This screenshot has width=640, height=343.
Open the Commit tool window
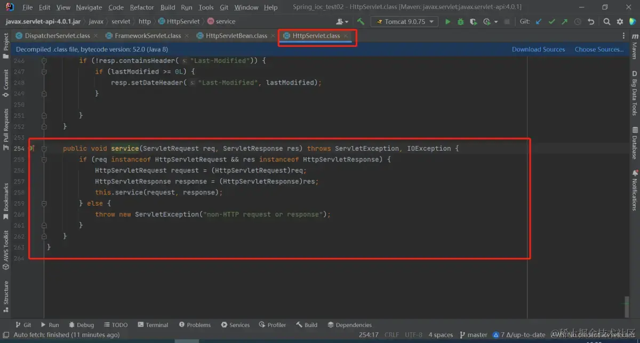6,84
